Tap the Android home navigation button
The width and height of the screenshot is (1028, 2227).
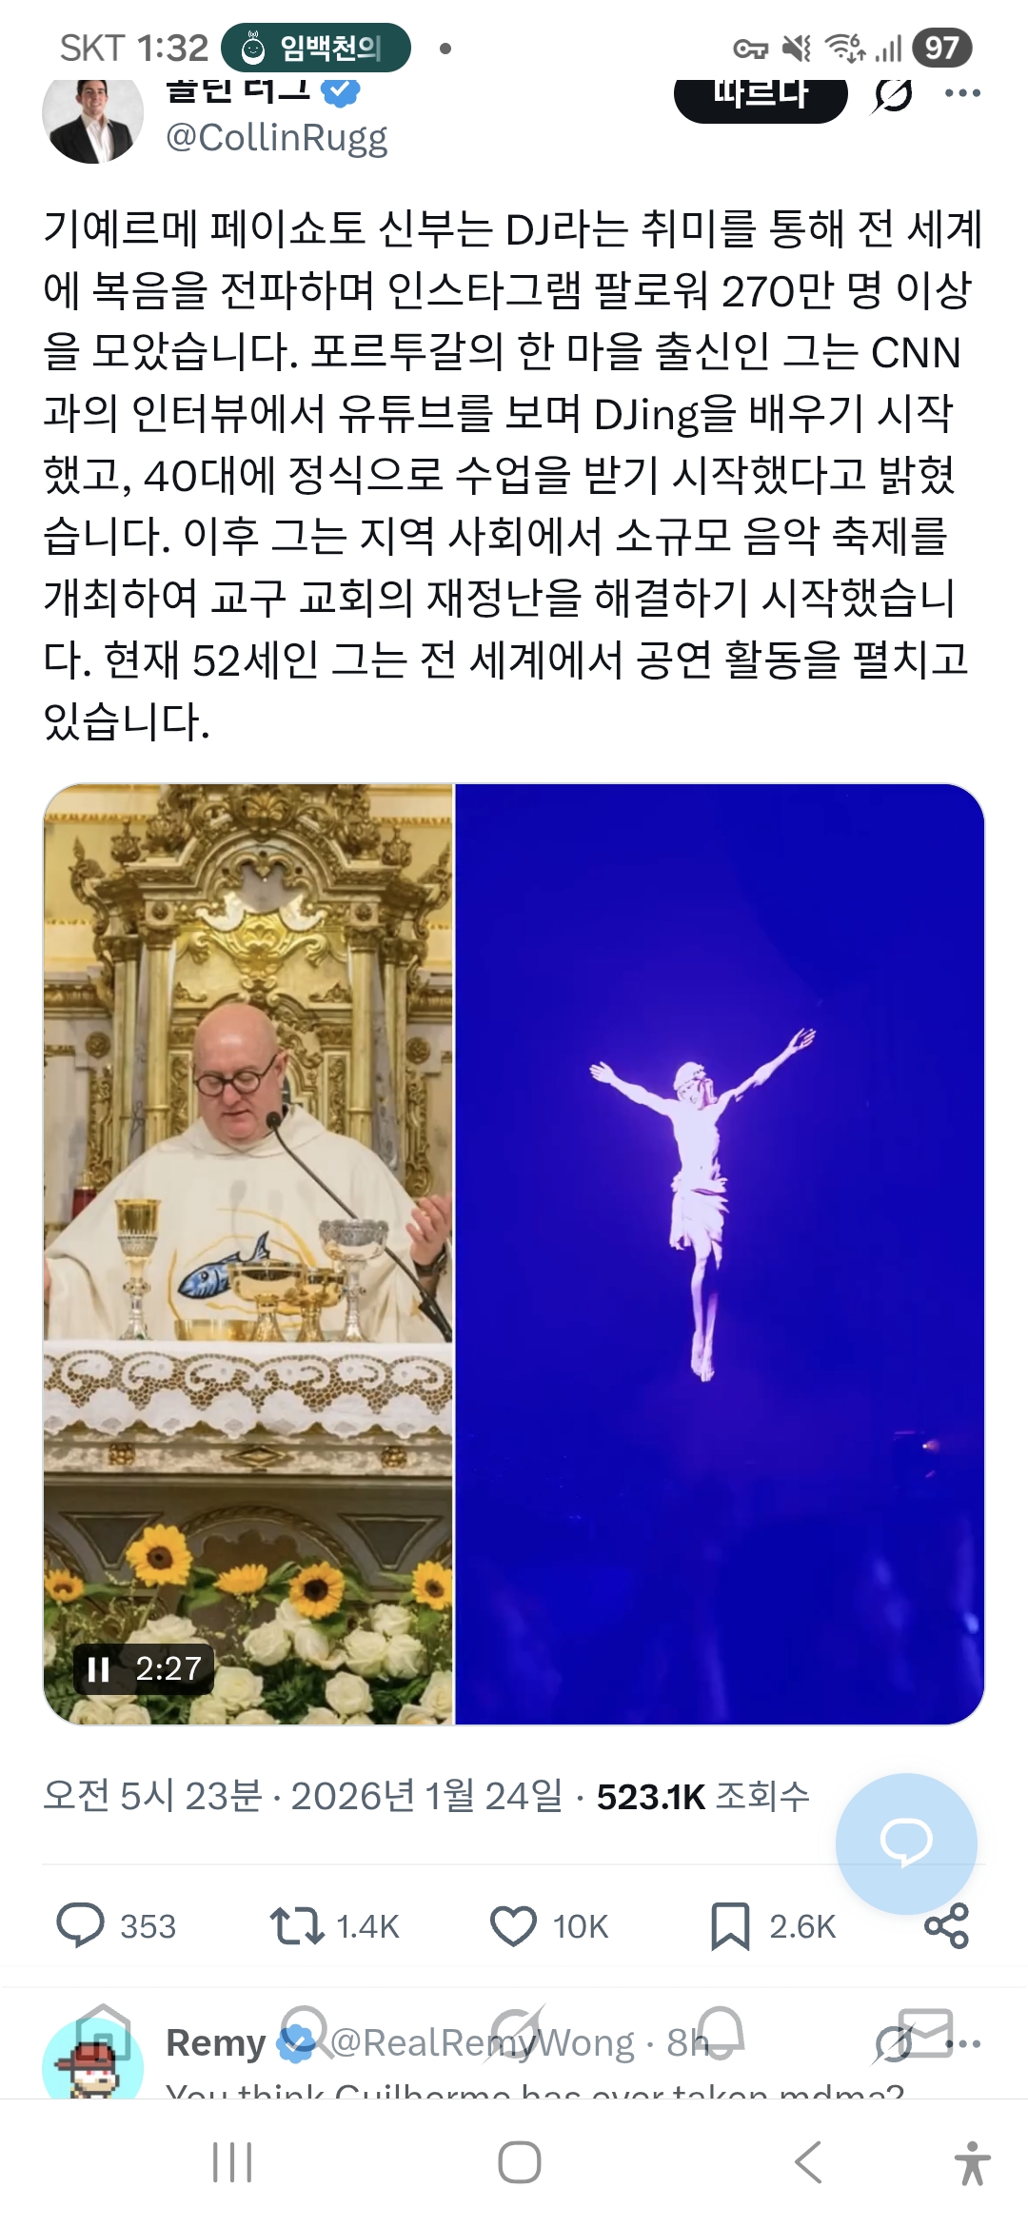[520, 2162]
